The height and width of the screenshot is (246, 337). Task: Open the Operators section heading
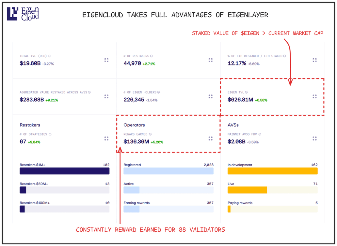point(134,125)
